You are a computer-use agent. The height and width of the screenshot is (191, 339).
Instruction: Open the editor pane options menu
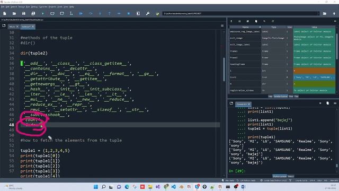point(222,25)
